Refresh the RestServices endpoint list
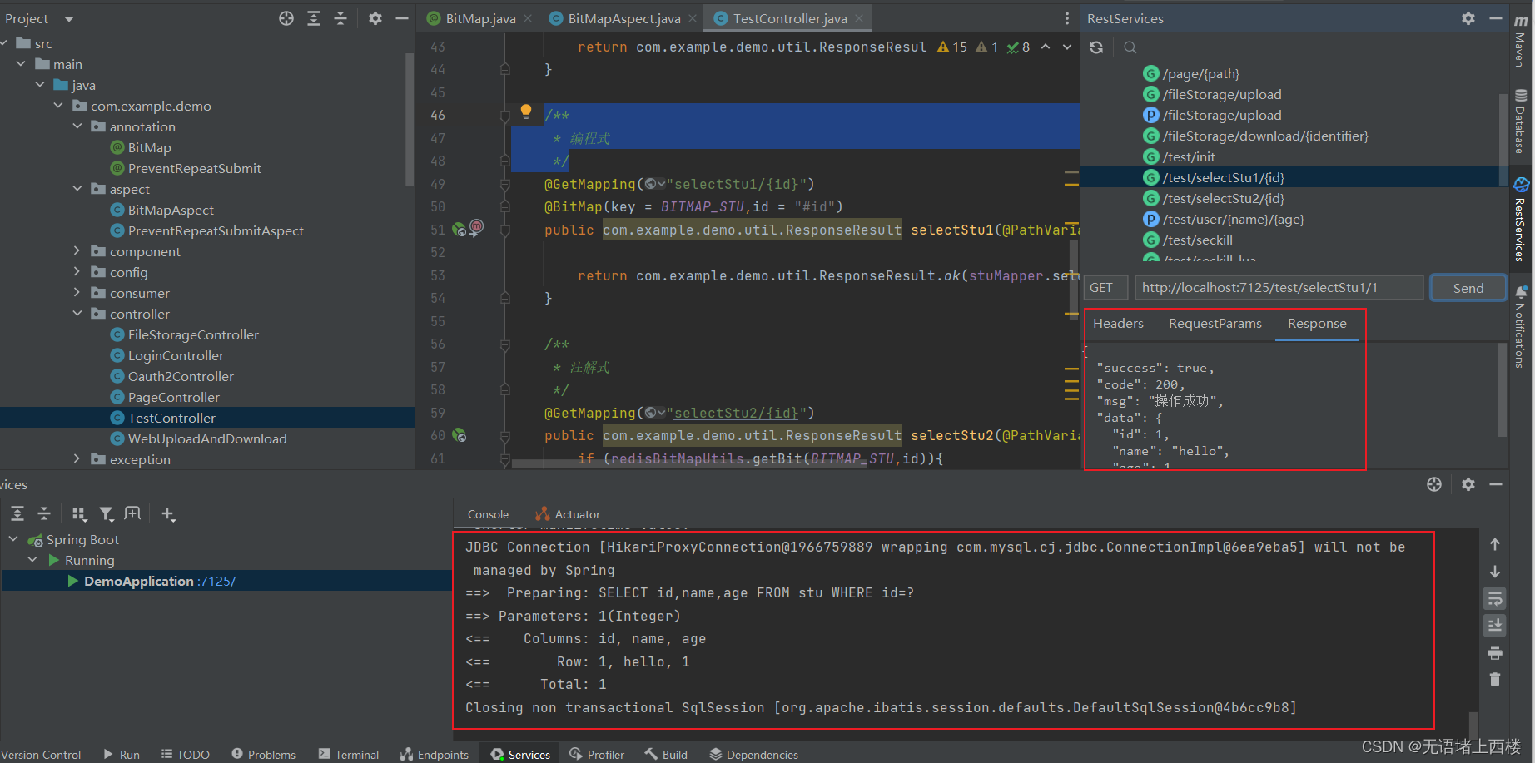Viewport: 1535px width, 763px height. [1096, 47]
